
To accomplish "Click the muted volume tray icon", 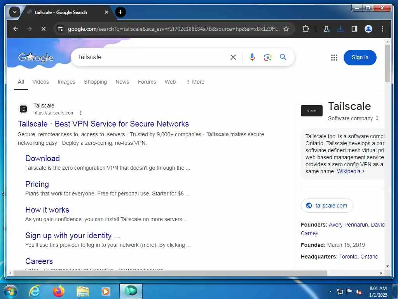I will pos(359,292).
